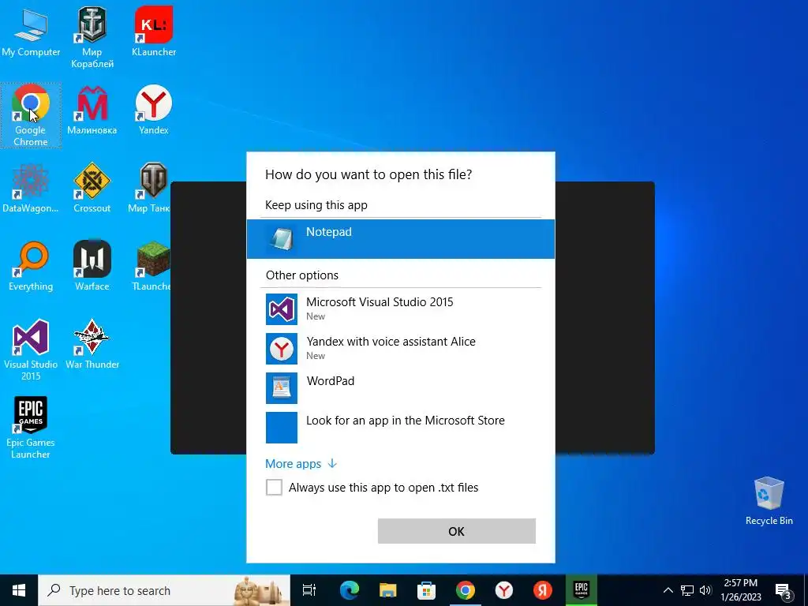Open File Explorer from taskbar
The image size is (808, 606).
tap(387, 590)
